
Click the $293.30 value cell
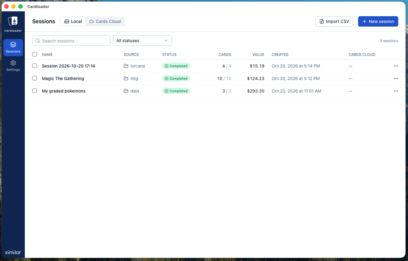point(255,91)
